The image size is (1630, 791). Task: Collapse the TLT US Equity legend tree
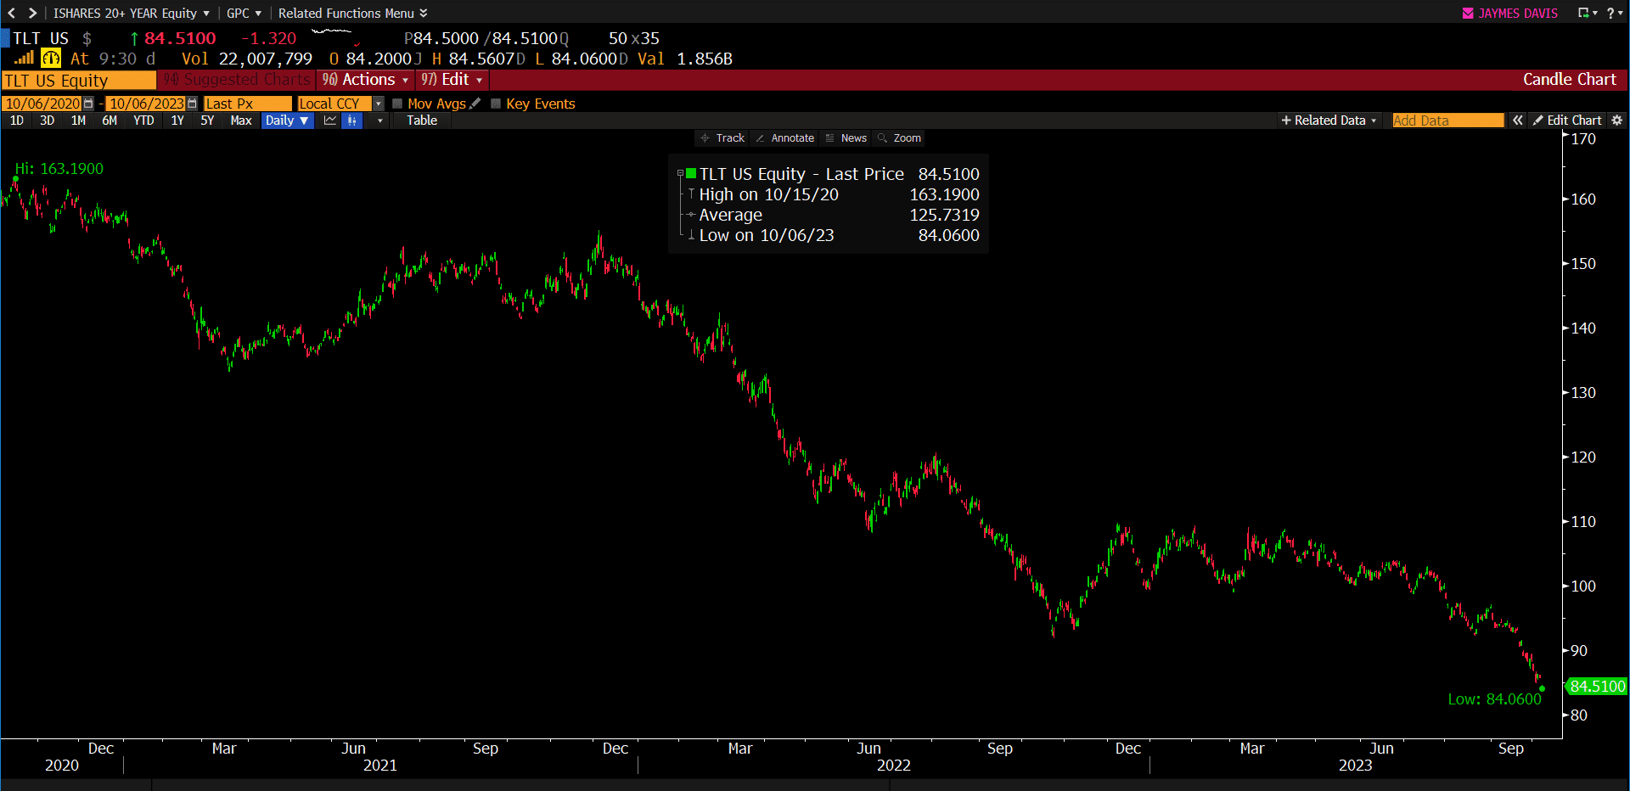point(680,174)
